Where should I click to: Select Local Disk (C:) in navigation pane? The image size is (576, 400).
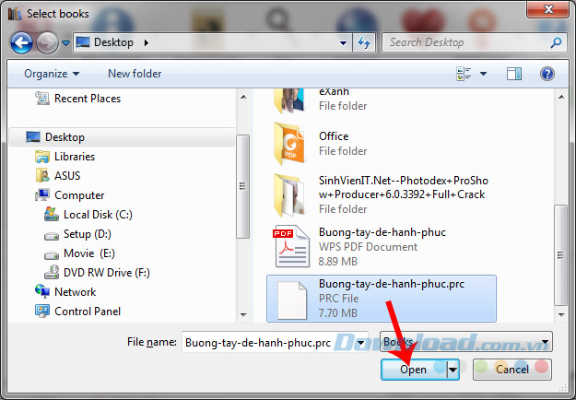click(x=97, y=215)
